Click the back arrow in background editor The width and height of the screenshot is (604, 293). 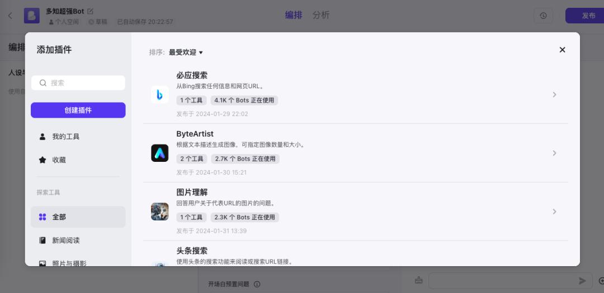coord(11,16)
